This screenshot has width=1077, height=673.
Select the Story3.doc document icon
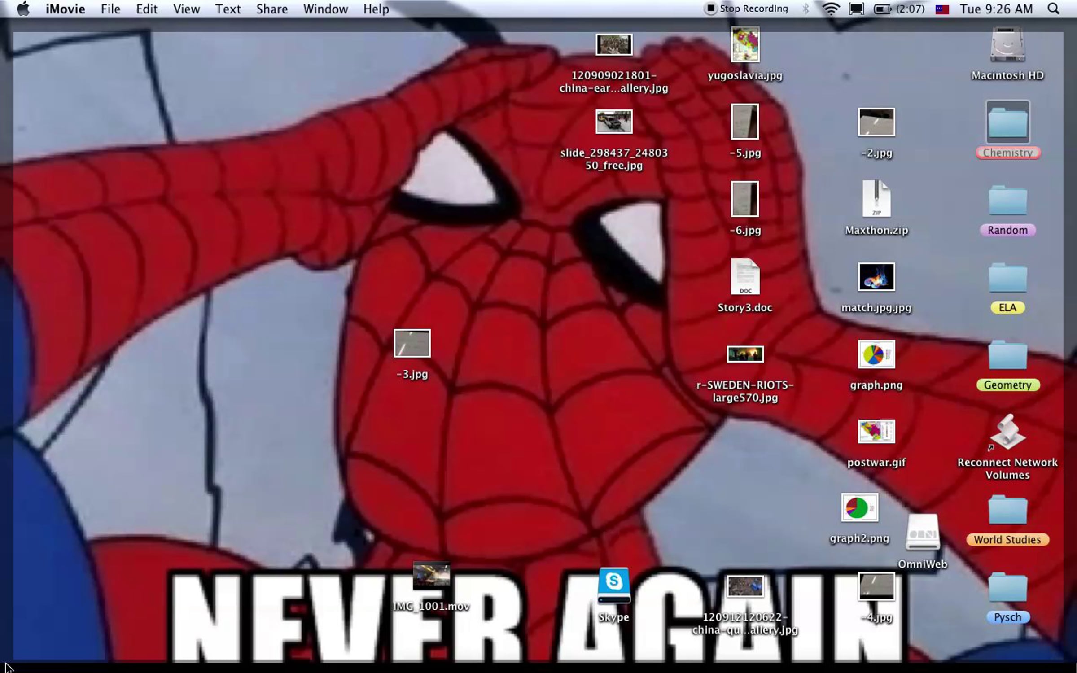click(x=745, y=277)
